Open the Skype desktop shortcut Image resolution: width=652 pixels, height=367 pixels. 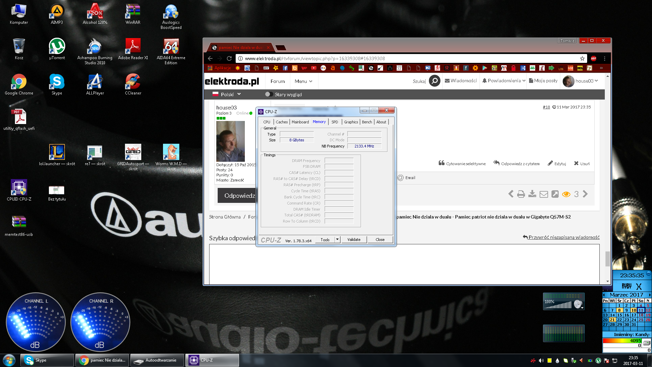click(57, 85)
